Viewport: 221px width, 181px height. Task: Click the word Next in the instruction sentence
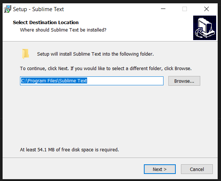pos(63,69)
